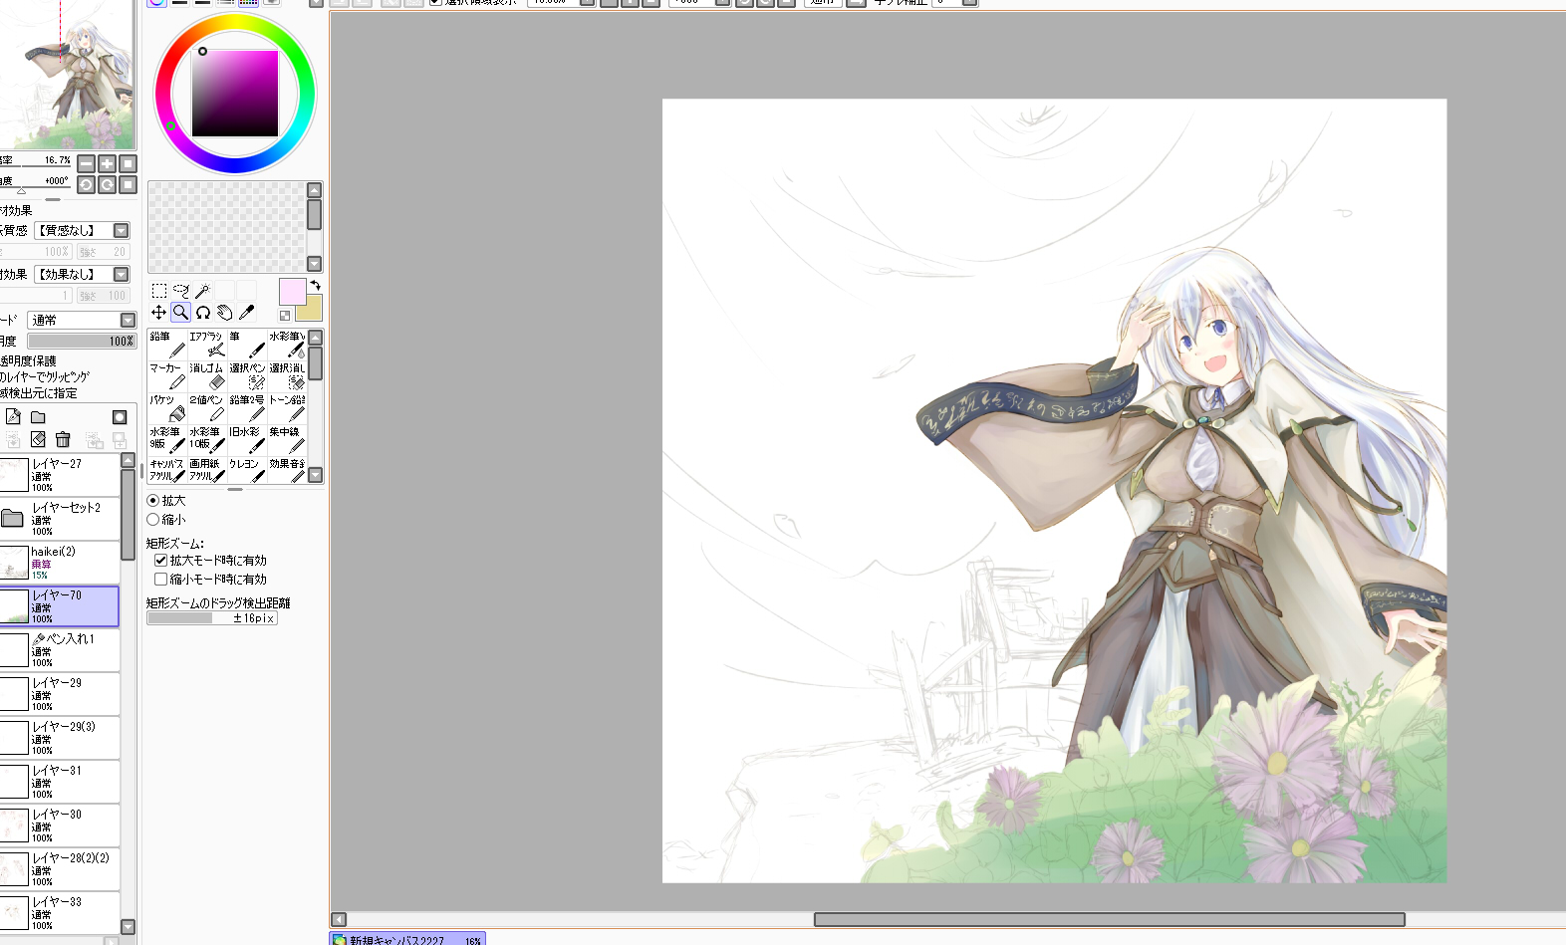Open the 効果なし effect dropdown

[121, 275]
